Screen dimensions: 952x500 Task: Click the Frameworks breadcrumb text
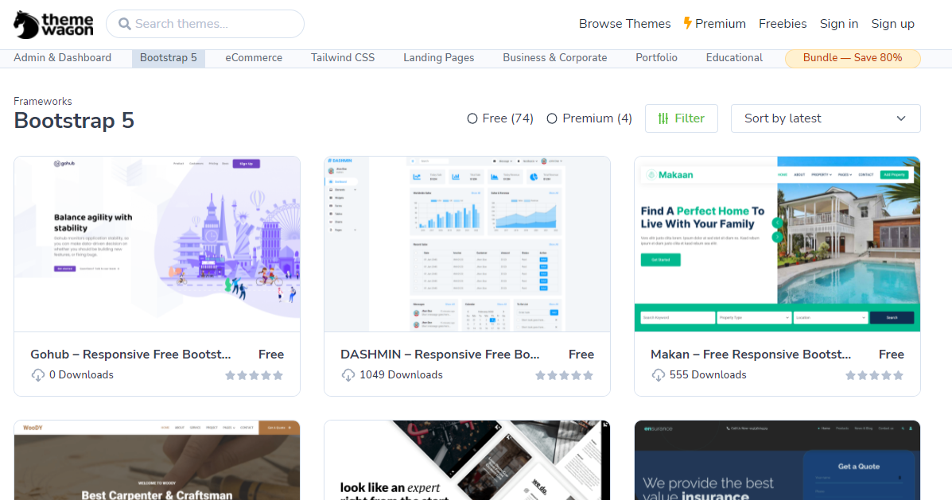[42, 101]
